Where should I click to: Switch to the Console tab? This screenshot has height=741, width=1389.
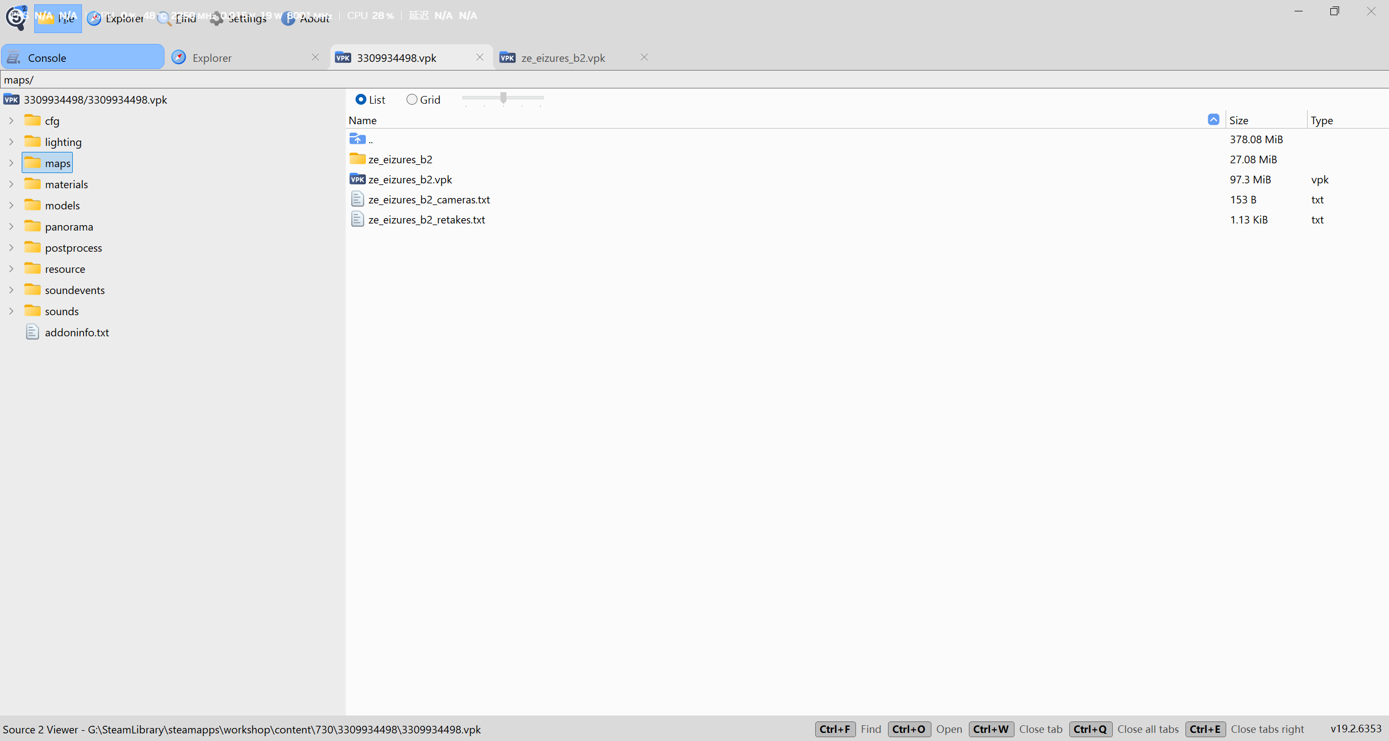pos(83,58)
